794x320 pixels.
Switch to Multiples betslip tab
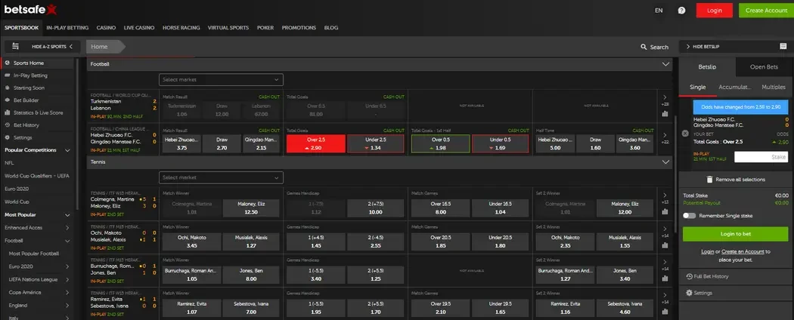774,87
